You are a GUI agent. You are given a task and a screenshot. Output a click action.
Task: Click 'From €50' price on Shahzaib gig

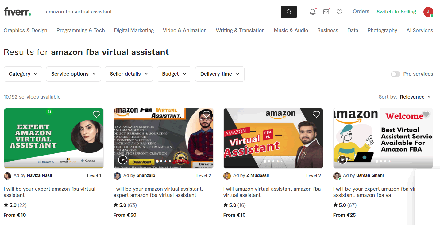[x=125, y=215]
